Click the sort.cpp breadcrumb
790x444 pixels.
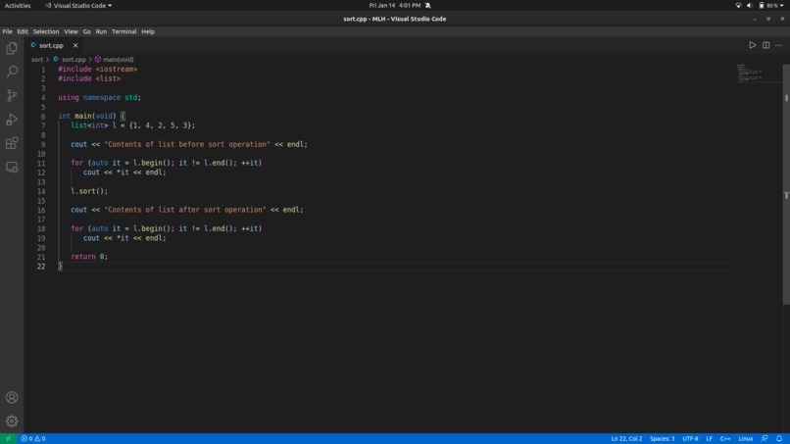[x=74, y=60]
